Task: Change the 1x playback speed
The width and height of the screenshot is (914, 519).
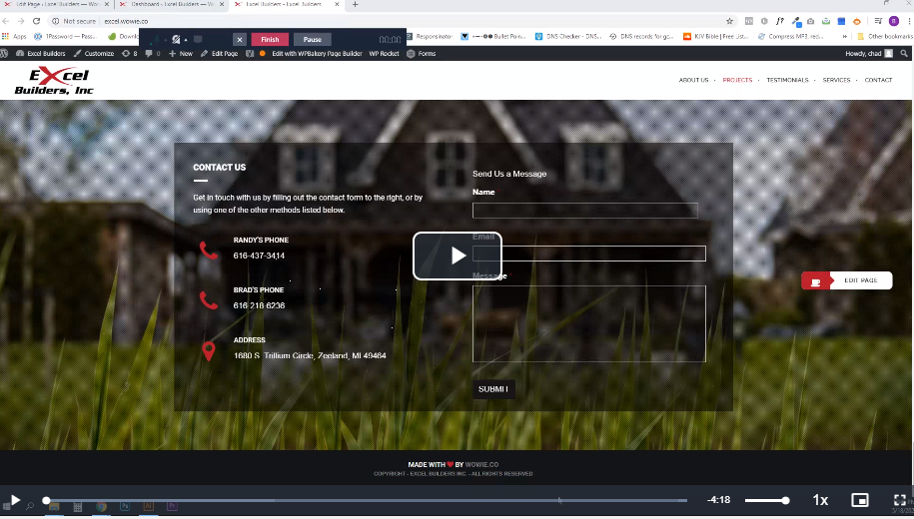Action: point(820,500)
